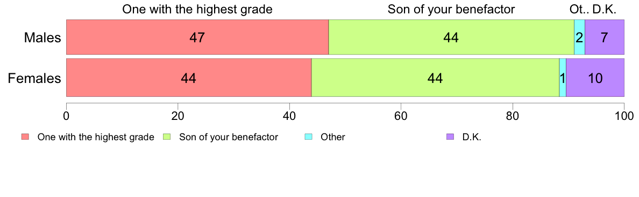The width and height of the screenshot is (639, 197).
Task: Click the top header 'One with the highest grade'
Action: click(x=197, y=9)
